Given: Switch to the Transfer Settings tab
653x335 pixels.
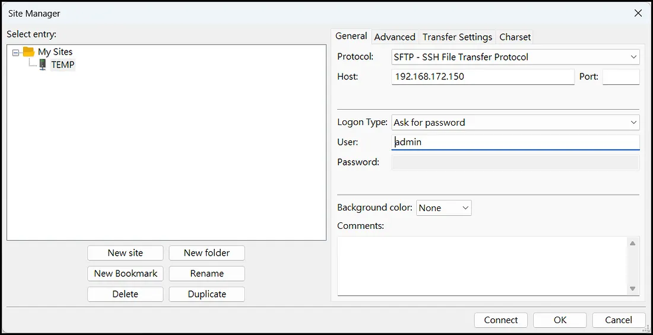Looking at the screenshot, I should 457,37.
